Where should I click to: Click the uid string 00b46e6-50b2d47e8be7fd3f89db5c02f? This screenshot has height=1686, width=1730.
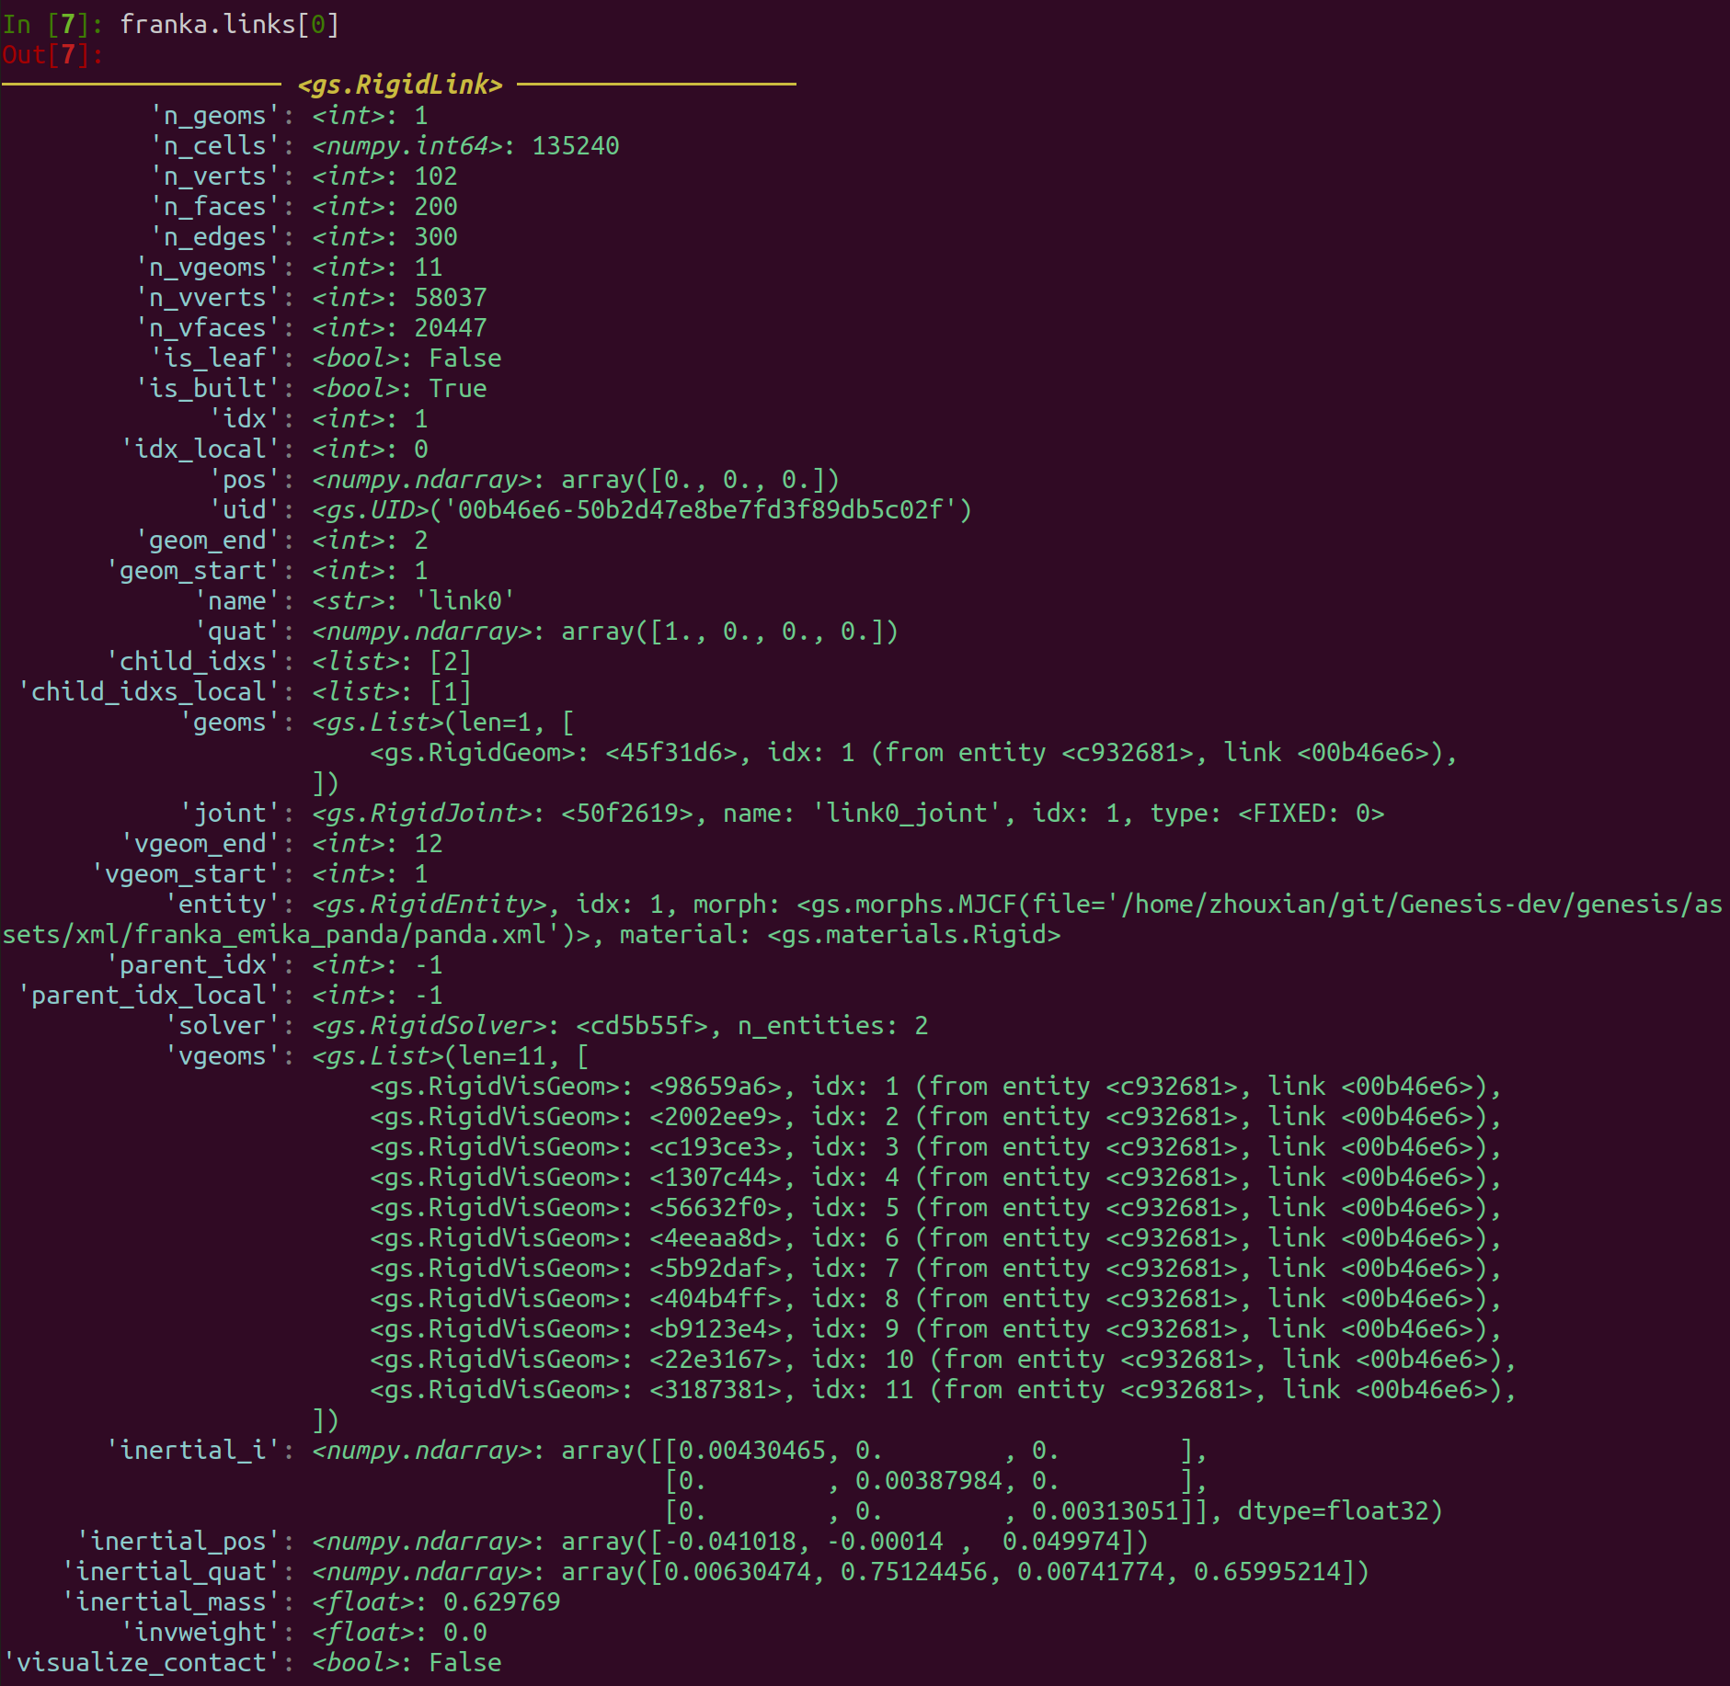(701, 509)
